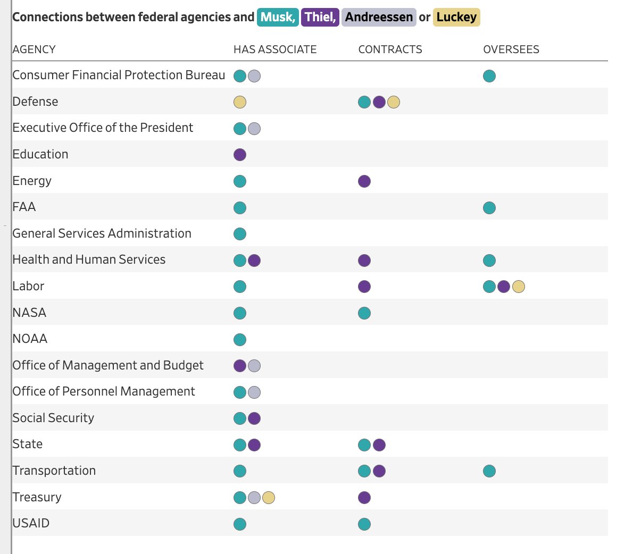The width and height of the screenshot is (633, 554).
Task: Click Office of Management and Budget purple dot
Action: click(x=240, y=366)
